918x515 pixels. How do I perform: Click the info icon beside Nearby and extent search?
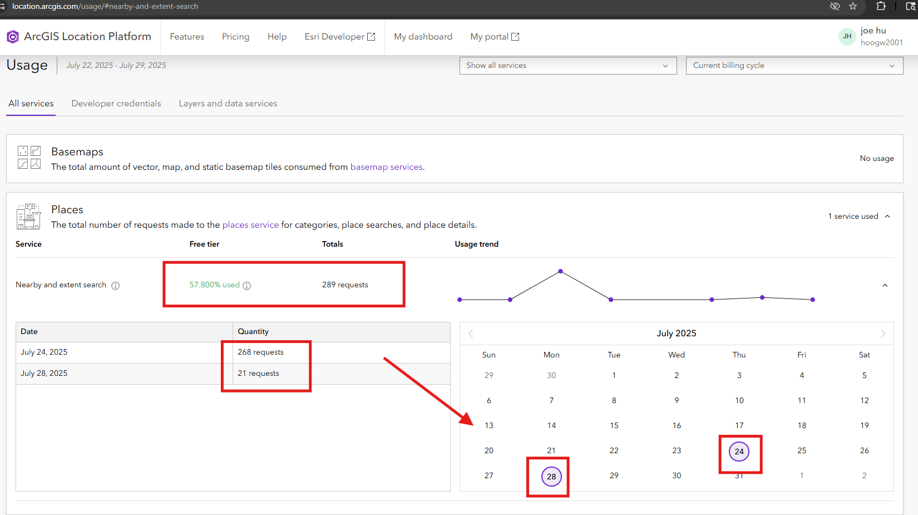(x=115, y=286)
